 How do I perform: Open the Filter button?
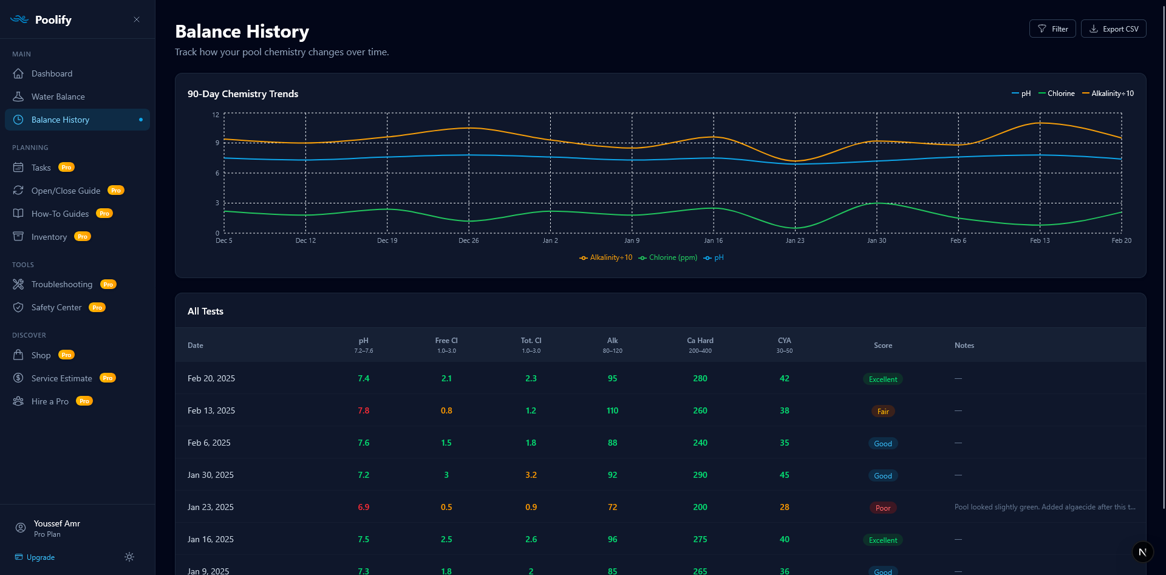(1052, 29)
